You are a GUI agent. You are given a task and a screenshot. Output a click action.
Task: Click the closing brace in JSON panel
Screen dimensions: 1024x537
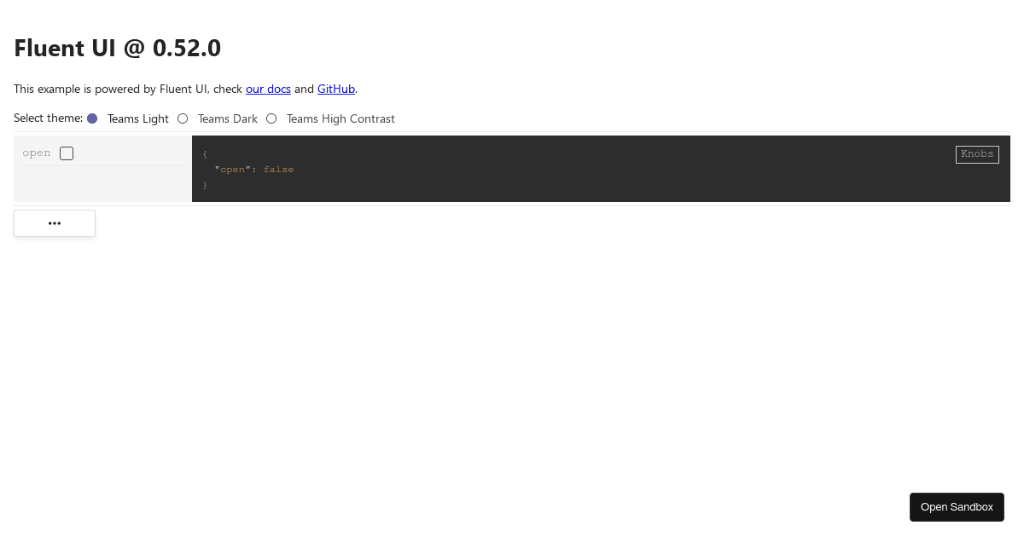tap(205, 185)
